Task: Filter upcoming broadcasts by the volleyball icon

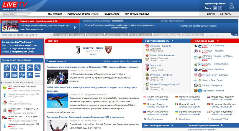Action: click(37, 67)
